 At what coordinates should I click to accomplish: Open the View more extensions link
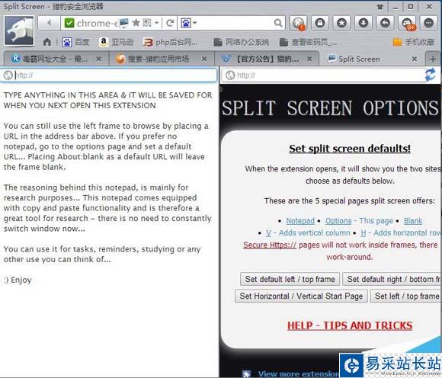tap(298, 373)
